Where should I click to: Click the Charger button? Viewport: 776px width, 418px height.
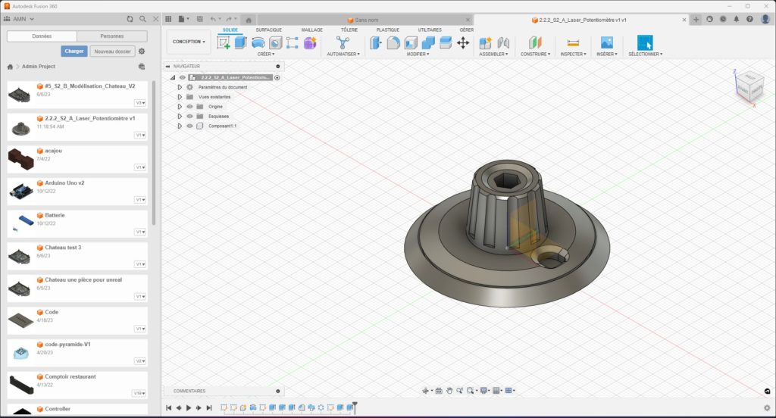74,51
